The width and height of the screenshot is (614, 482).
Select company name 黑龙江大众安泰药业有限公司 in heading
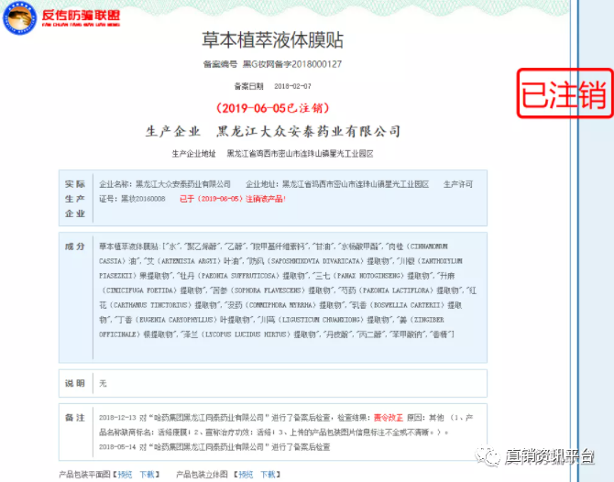pos(309,132)
